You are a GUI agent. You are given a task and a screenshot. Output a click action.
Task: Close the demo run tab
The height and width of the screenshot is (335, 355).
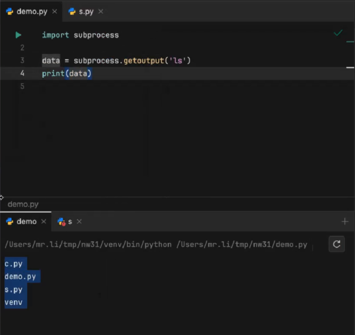[x=44, y=221]
